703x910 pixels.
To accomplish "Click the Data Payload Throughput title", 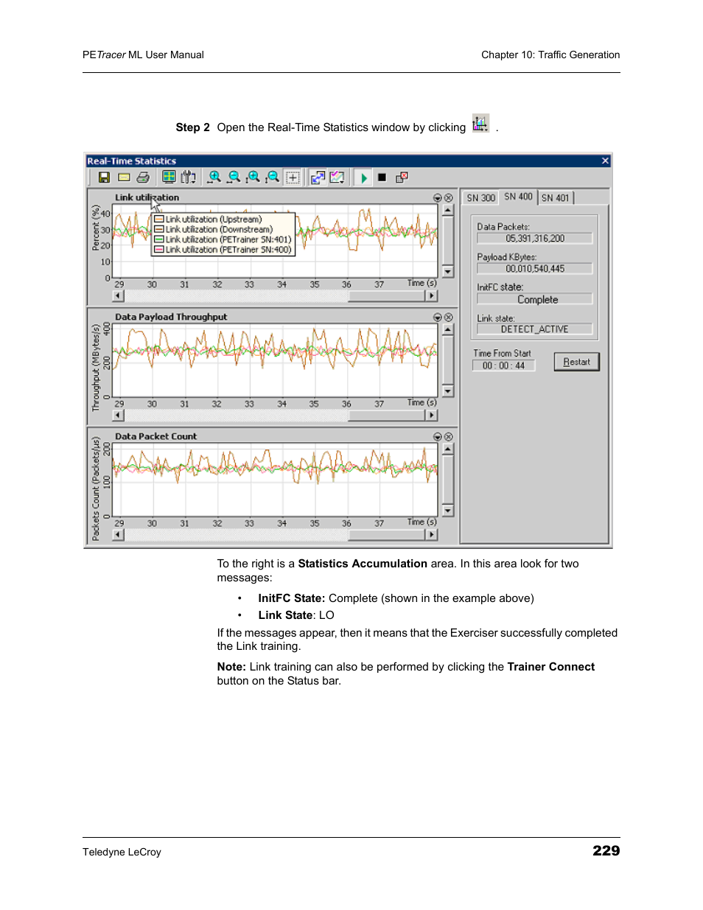I will coord(171,317).
